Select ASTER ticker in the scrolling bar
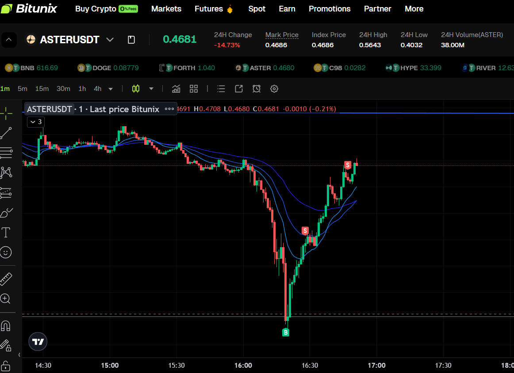 click(x=265, y=68)
